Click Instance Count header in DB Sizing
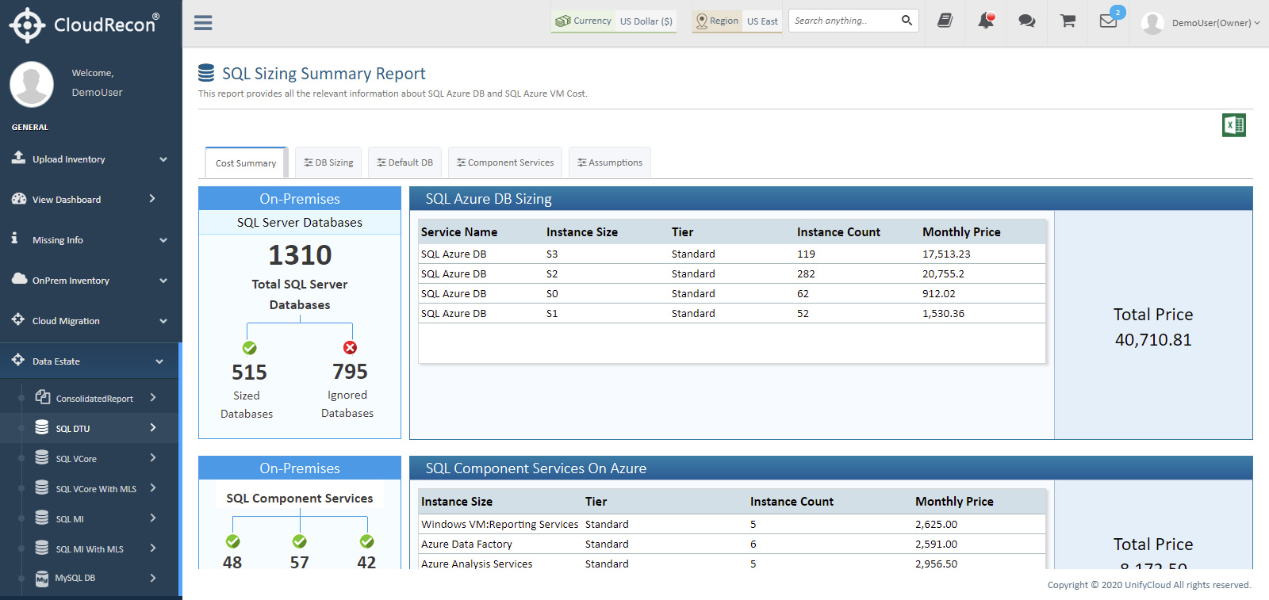The image size is (1269, 600). coord(838,232)
